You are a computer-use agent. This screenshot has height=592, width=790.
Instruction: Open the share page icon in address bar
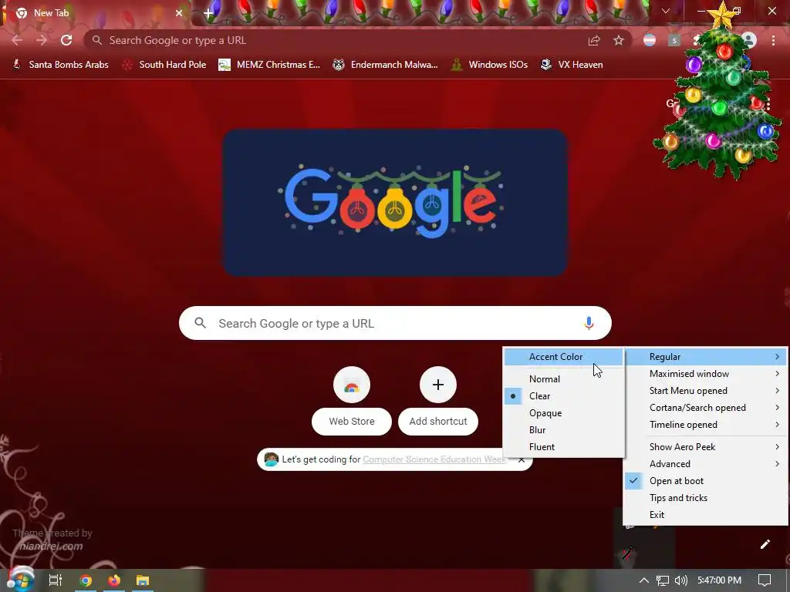[x=594, y=40]
